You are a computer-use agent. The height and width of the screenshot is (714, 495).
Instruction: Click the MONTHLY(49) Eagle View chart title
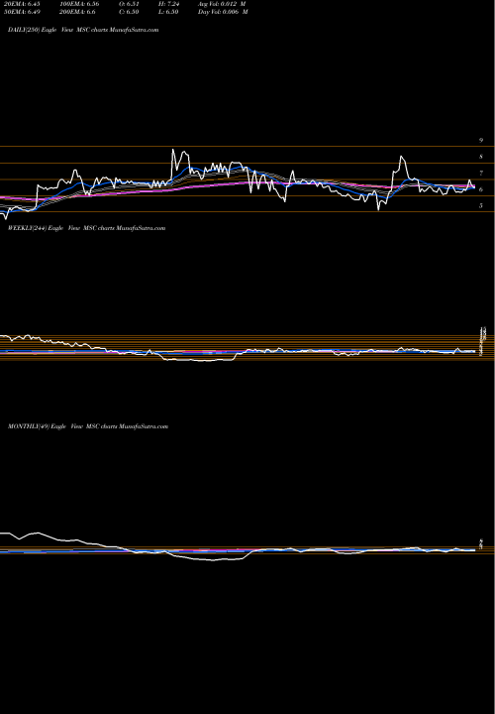[x=88, y=426]
